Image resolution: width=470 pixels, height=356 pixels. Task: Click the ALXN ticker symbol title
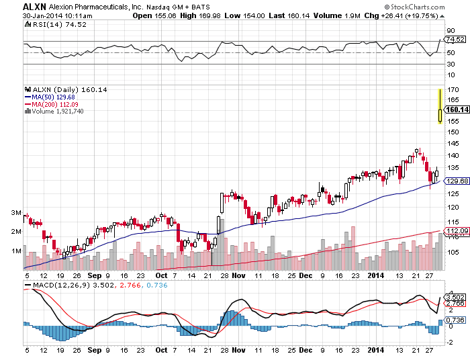[x=34, y=7]
